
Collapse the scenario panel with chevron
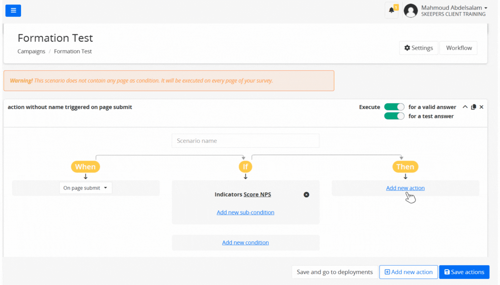pyautogui.click(x=465, y=107)
